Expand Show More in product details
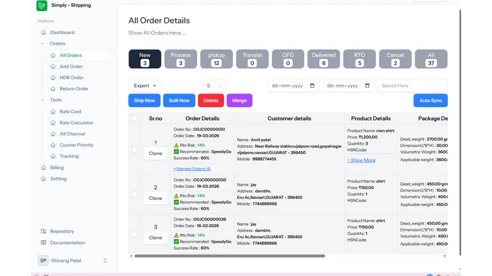Viewport: 492px width, 276px height. tap(361, 160)
